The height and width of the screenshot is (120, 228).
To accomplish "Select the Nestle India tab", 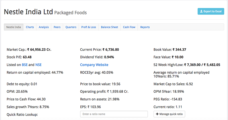I will pos(13,27).
